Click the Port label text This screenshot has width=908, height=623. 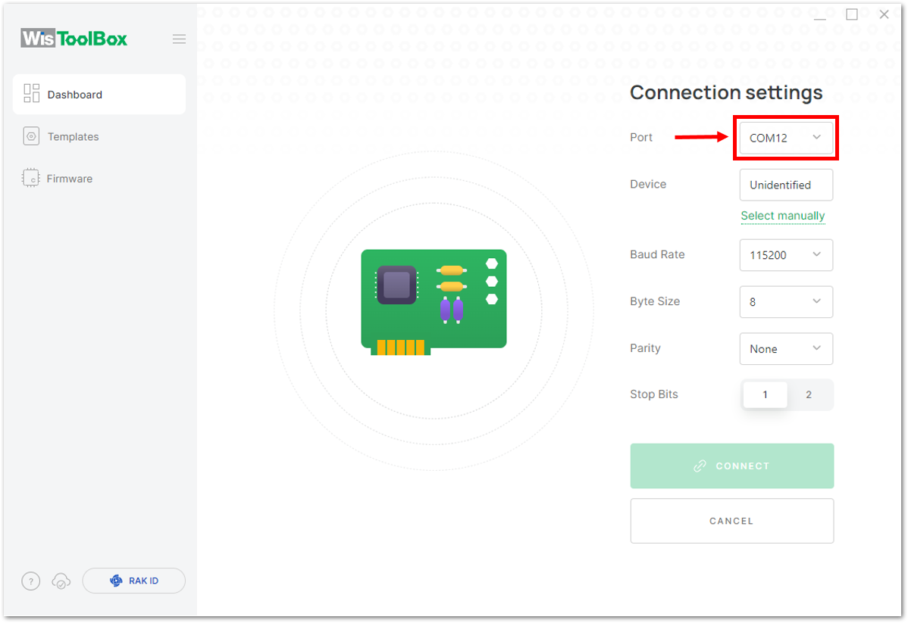(x=641, y=137)
